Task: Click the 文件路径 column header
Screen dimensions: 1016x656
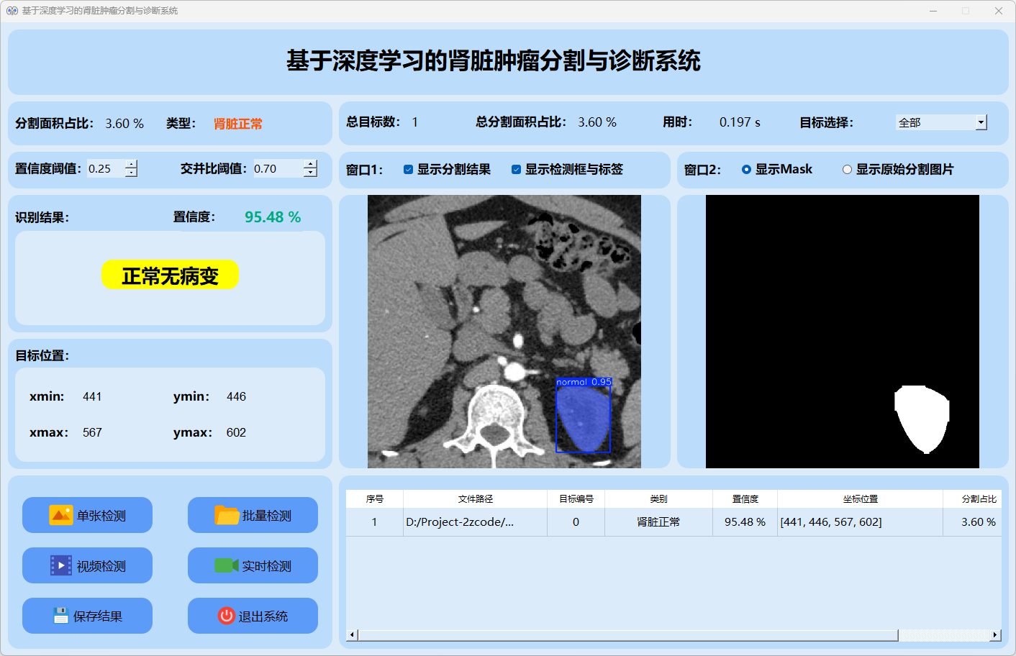Action: (475, 498)
